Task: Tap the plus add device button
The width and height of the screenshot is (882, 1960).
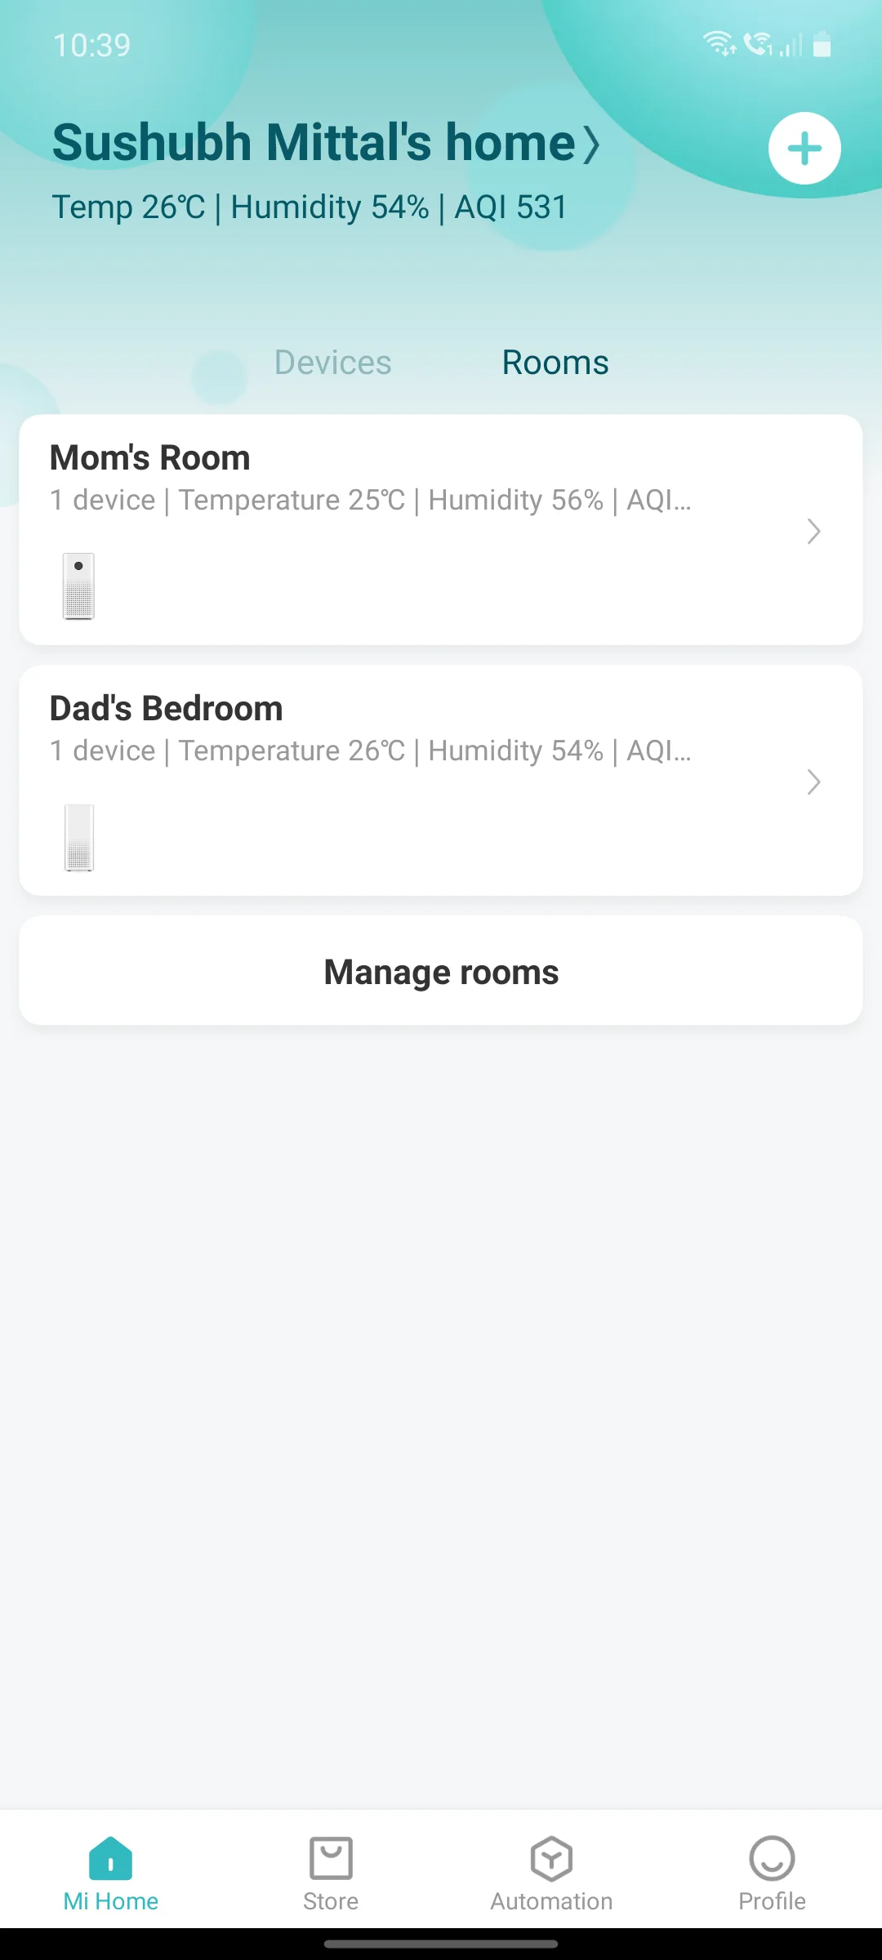Action: [804, 149]
